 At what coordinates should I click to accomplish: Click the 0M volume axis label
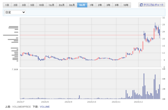click(x=164, y=99)
